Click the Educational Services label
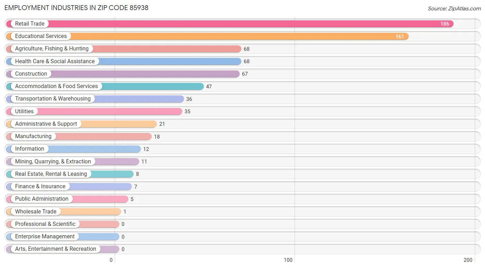485x268 pixels. click(x=41, y=36)
